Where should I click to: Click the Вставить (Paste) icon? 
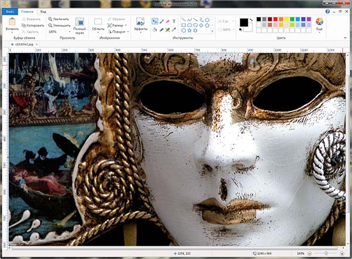pos(12,22)
